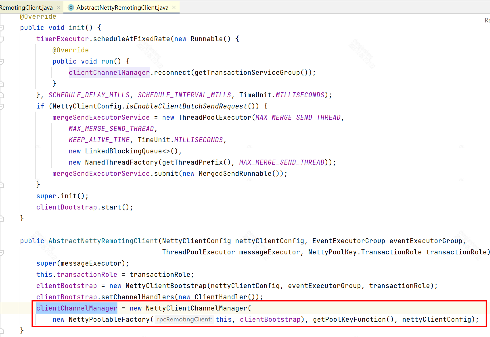The image size is (490, 337).
Task: Close the AbstractNettyRemotingClient.java tab
Action: (x=174, y=7)
